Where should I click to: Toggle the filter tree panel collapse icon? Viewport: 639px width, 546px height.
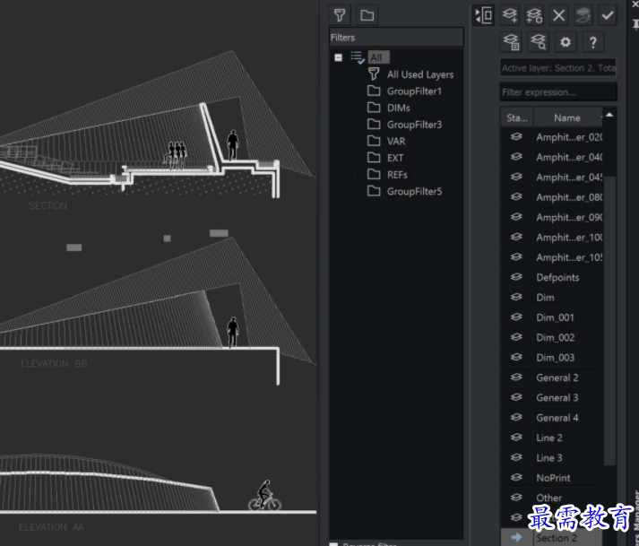[x=483, y=15]
